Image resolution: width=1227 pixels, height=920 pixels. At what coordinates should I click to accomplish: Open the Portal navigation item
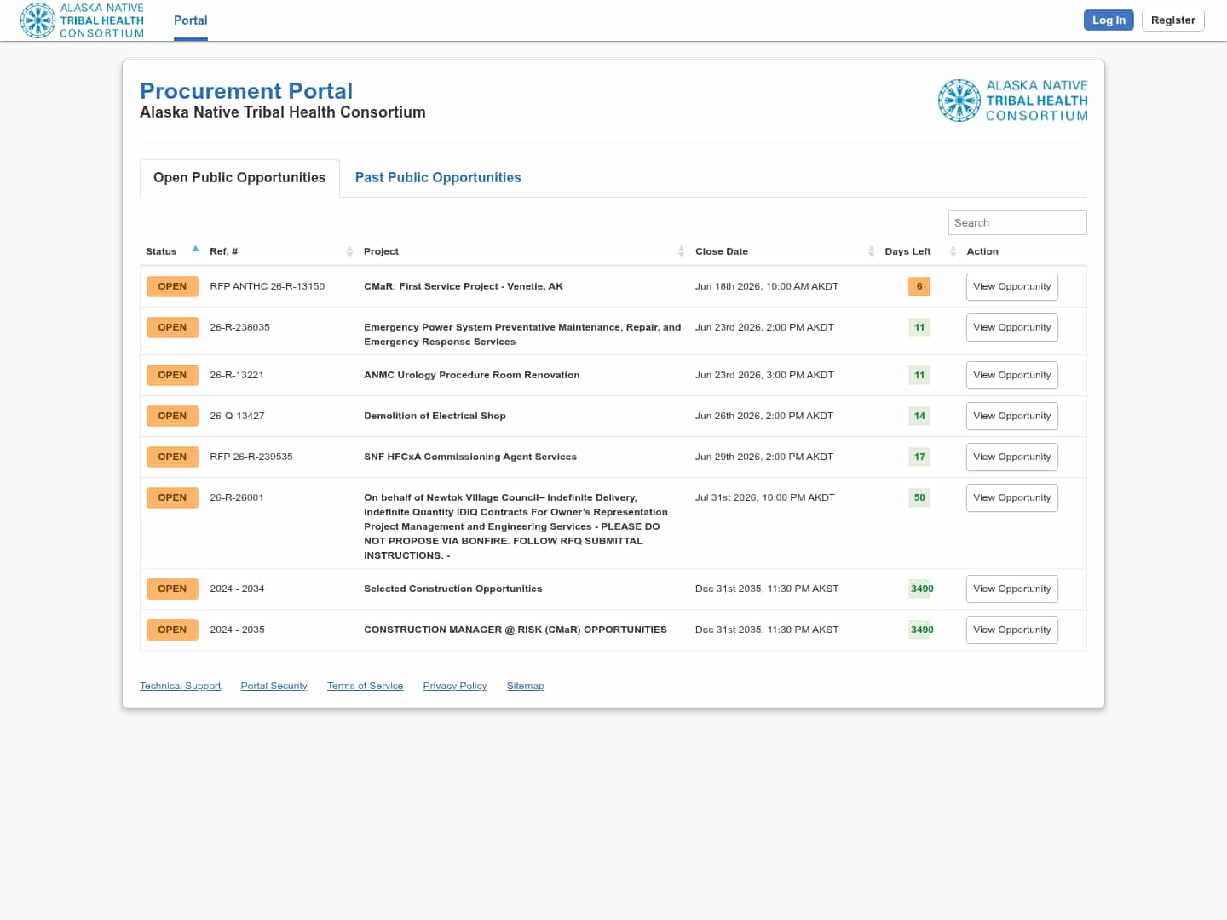pyautogui.click(x=191, y=20)
